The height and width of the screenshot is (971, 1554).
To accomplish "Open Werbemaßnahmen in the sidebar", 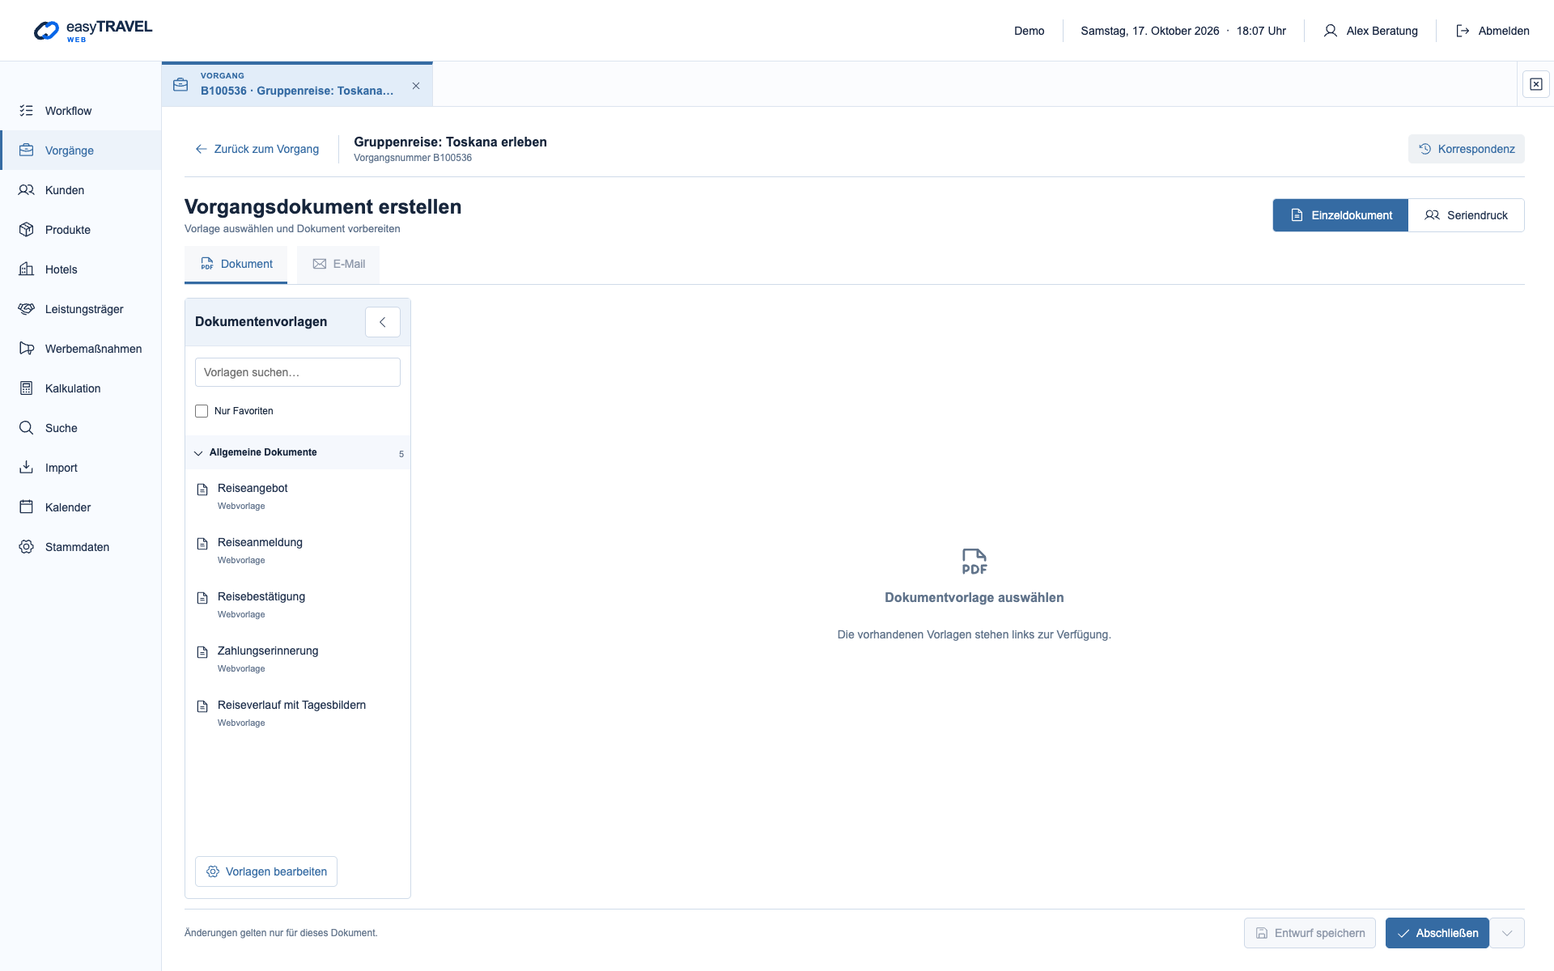I will coord(80,349).
